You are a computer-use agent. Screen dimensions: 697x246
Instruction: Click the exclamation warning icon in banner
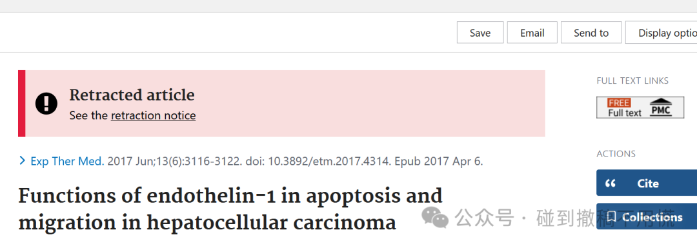[x=46, y=104]
